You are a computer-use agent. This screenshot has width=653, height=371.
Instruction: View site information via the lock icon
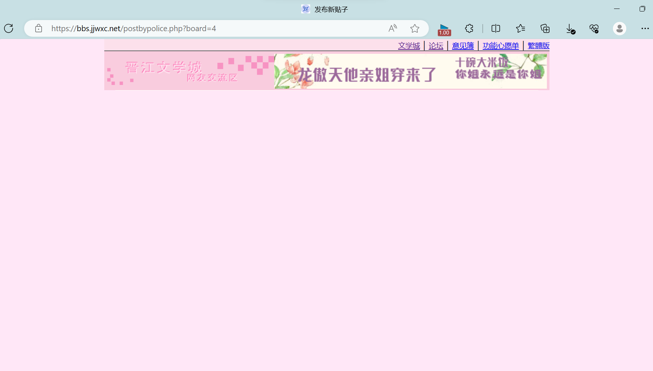pyautogui.click(x=39, y=29)
